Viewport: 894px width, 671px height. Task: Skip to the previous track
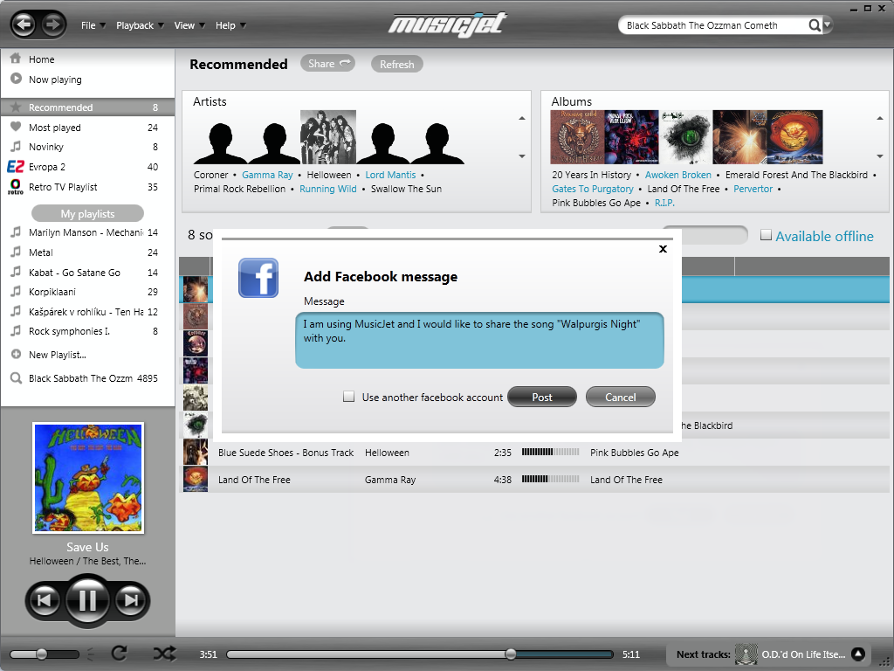(x=44, y=600)
